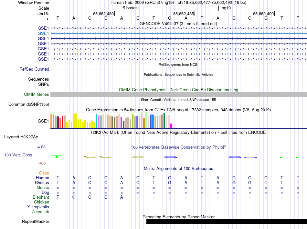The image size is (307, 229).
Task: Open the RefSeq Curated track label
Action: click(34, 69)
